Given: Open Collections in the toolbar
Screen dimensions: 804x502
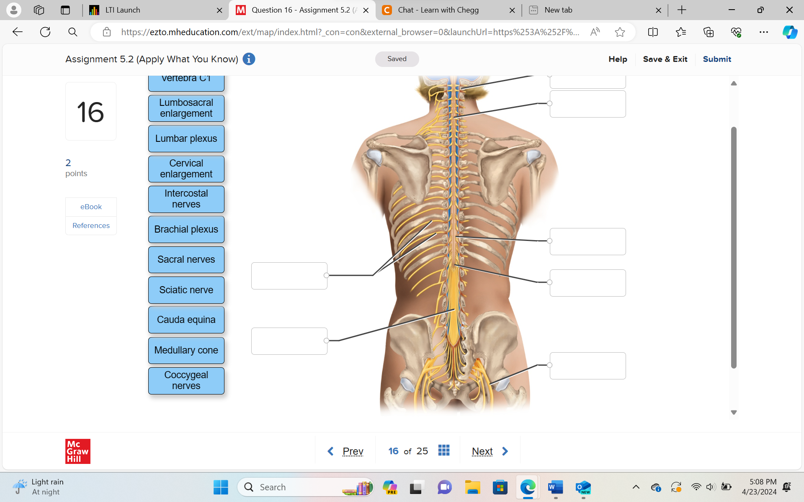Looking at the screenshot, I should tap(709, 32).
